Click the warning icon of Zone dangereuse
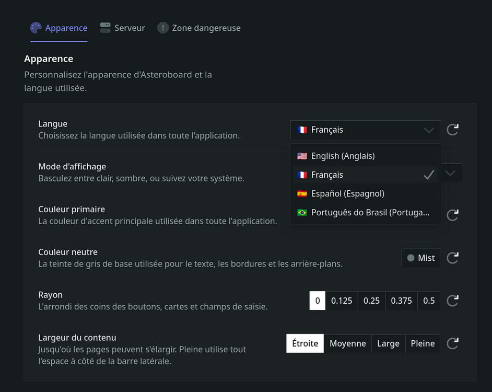This screenshot has width=492, height=392. point(162,28)
